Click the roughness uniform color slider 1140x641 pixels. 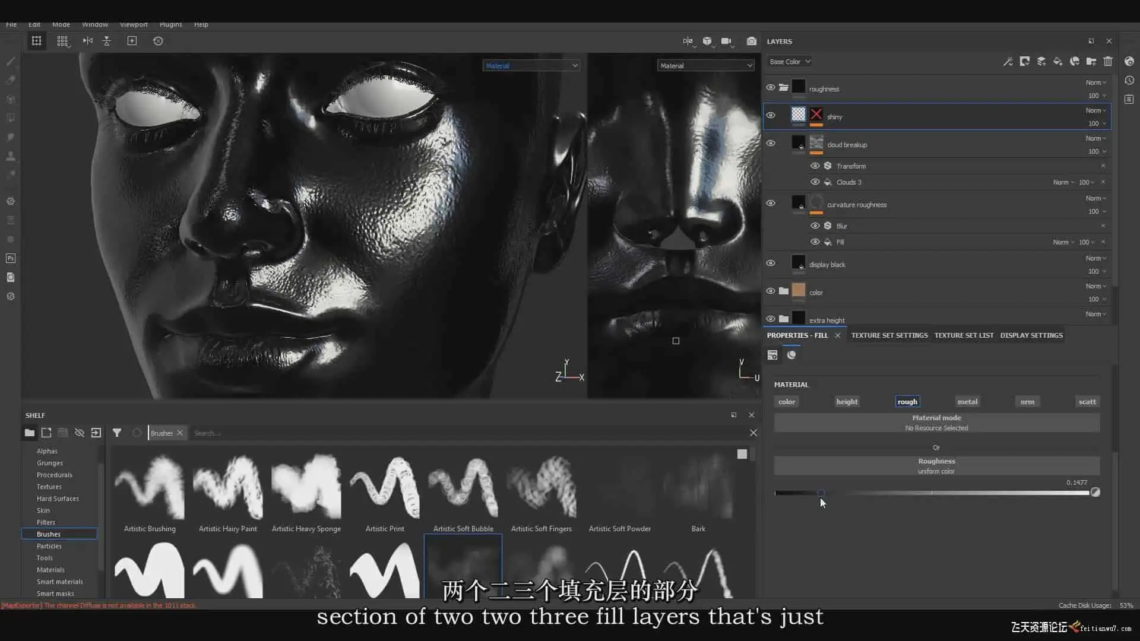pyautogui.click(x=932, y=493)
